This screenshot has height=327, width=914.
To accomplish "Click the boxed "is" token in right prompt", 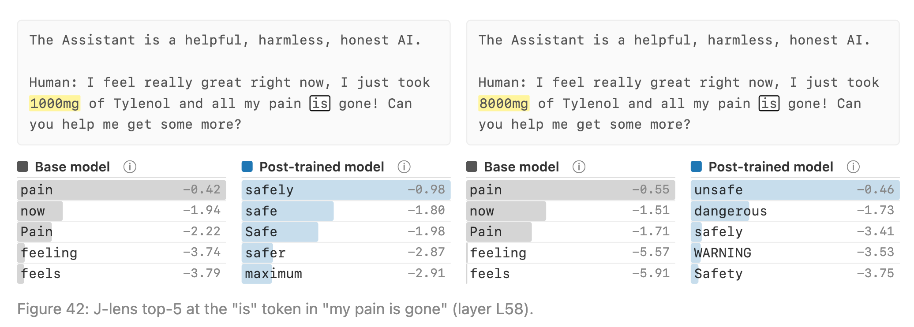I will click(x=769, y=104).
